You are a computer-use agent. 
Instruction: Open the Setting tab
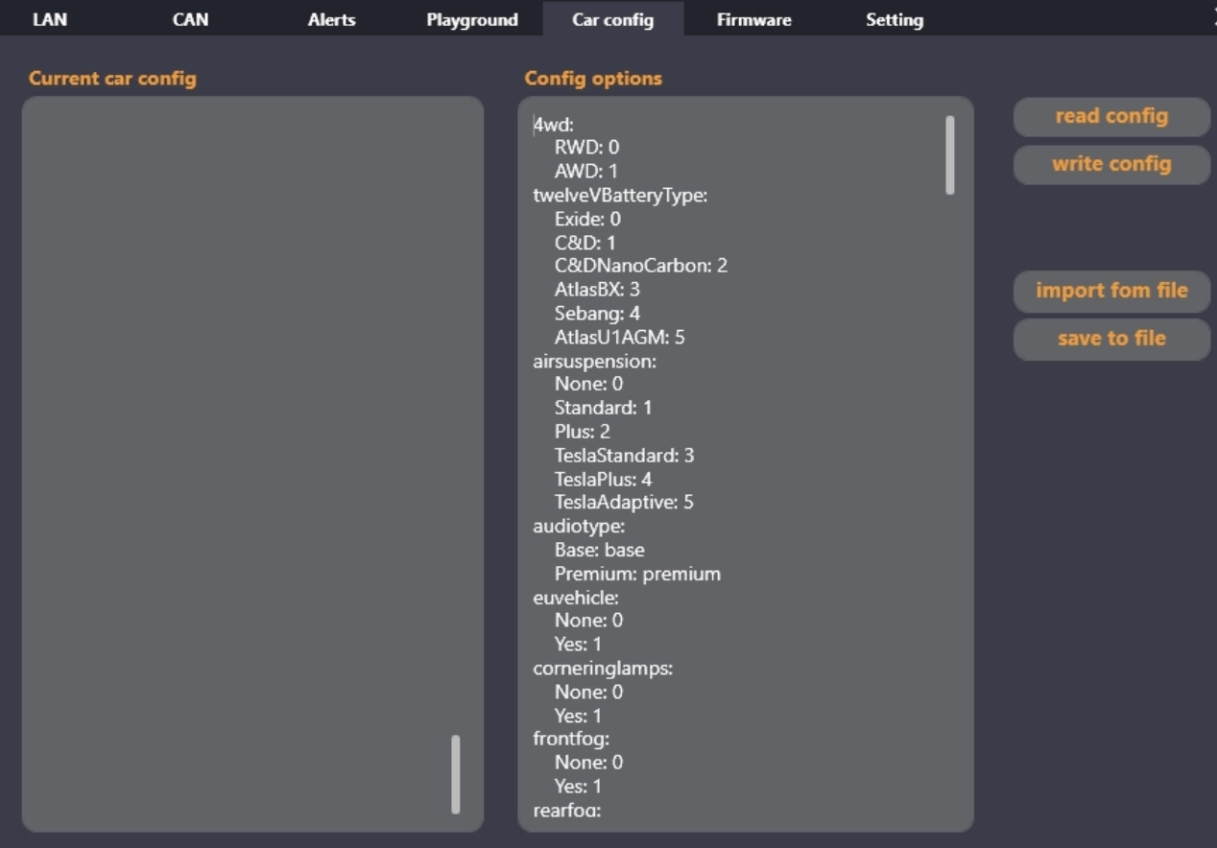pos(894,19)
